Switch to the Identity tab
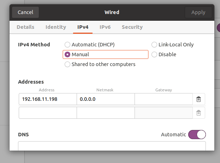 (x=56, y=27)
